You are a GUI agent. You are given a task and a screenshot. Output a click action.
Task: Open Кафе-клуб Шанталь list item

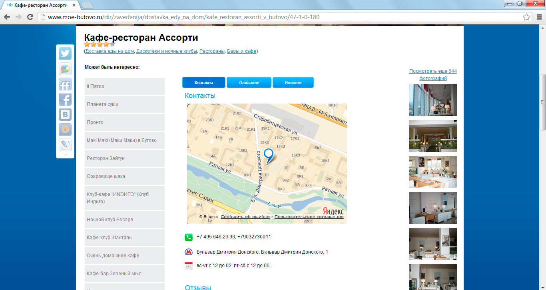pyautogui.click(x=125, y=238)
